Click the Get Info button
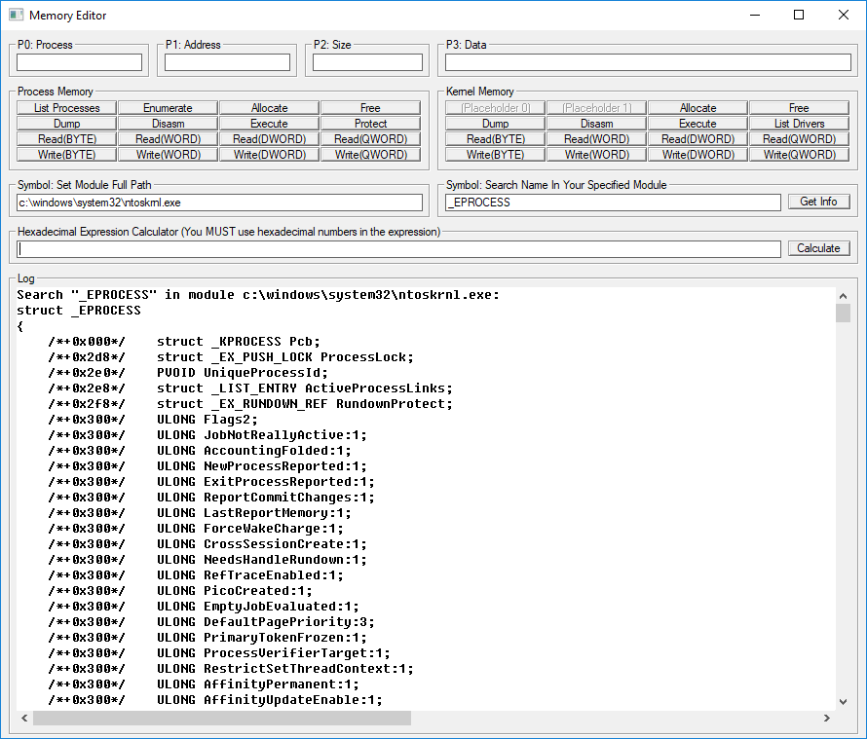 coord(819,202)
